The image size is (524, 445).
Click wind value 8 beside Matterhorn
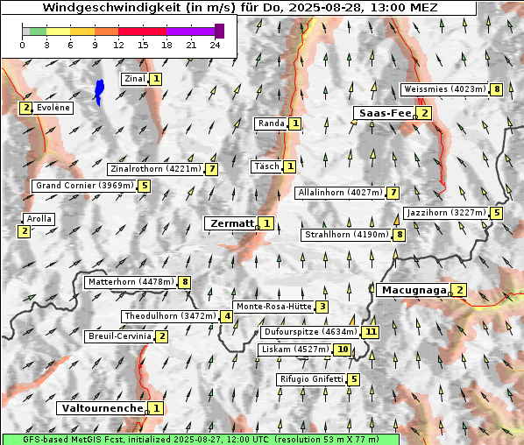click(185, 283)
